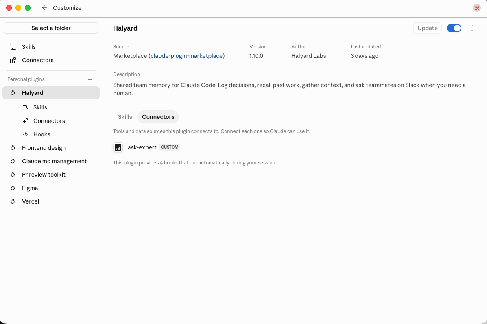Click the Update button
The width and height of the screenshot is (487, 324).
(427, 28)
